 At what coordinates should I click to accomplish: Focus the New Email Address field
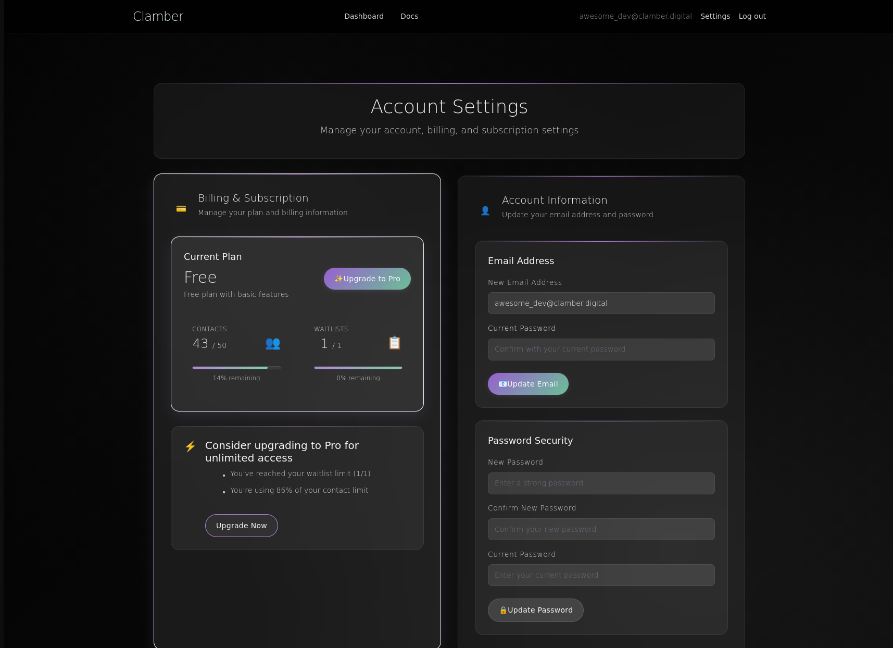601,303
